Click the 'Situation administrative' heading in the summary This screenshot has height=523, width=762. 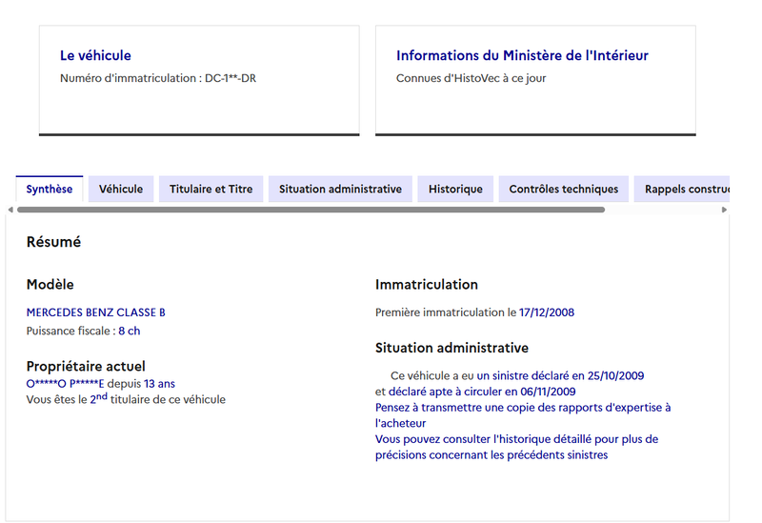pos(451,348)
